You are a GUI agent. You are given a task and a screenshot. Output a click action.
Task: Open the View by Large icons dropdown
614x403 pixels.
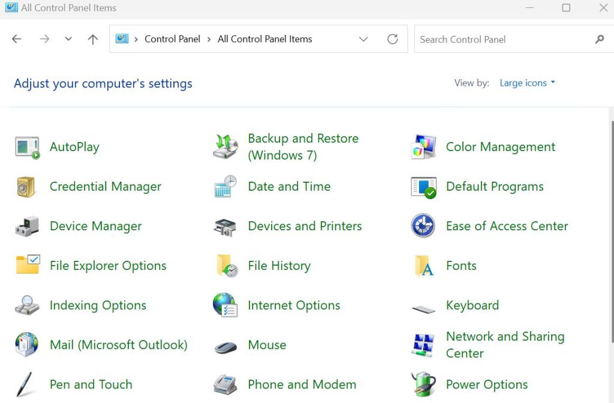[x=527, y=83]
